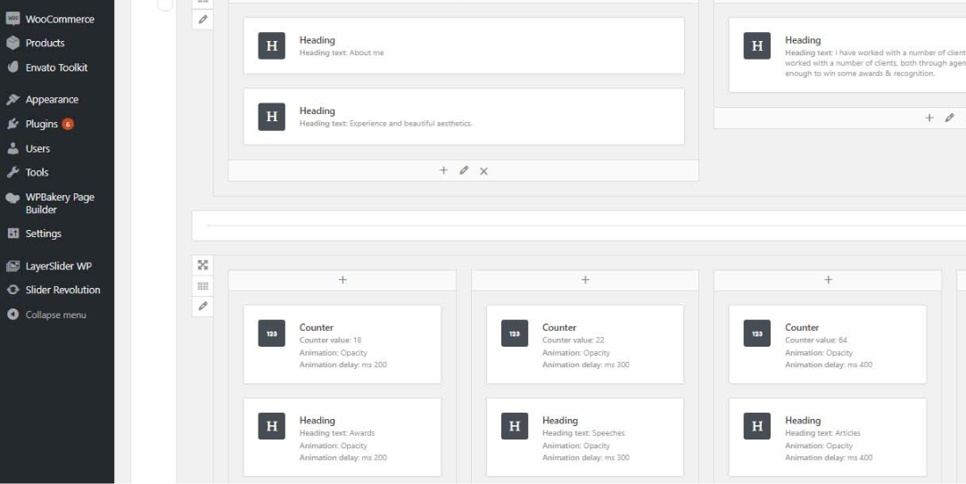Click the Tools wrench icon
Screen dimensions: 966x484
(13, 172)
